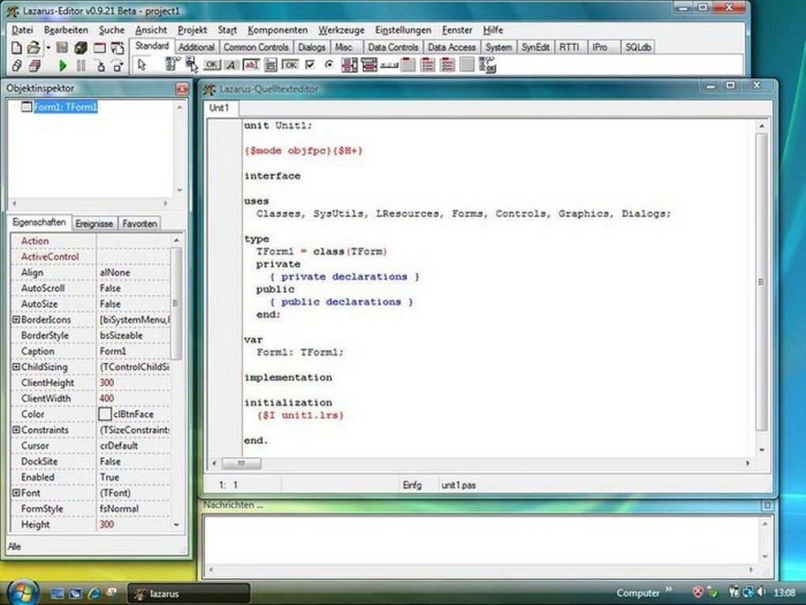Select the TLabel 'A' component icon
This screenshot has height=605, width=806.
tap(232, 65)
